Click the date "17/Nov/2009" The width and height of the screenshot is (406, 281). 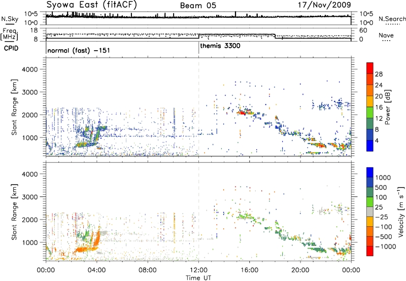324,5
